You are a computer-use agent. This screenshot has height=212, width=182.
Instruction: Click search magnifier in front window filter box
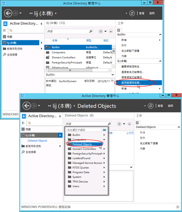click(x=109, y=124)
